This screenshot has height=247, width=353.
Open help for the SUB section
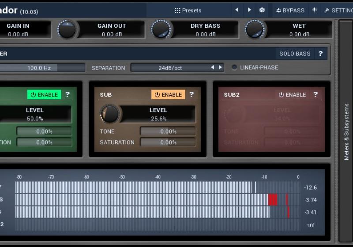(192, 94)
